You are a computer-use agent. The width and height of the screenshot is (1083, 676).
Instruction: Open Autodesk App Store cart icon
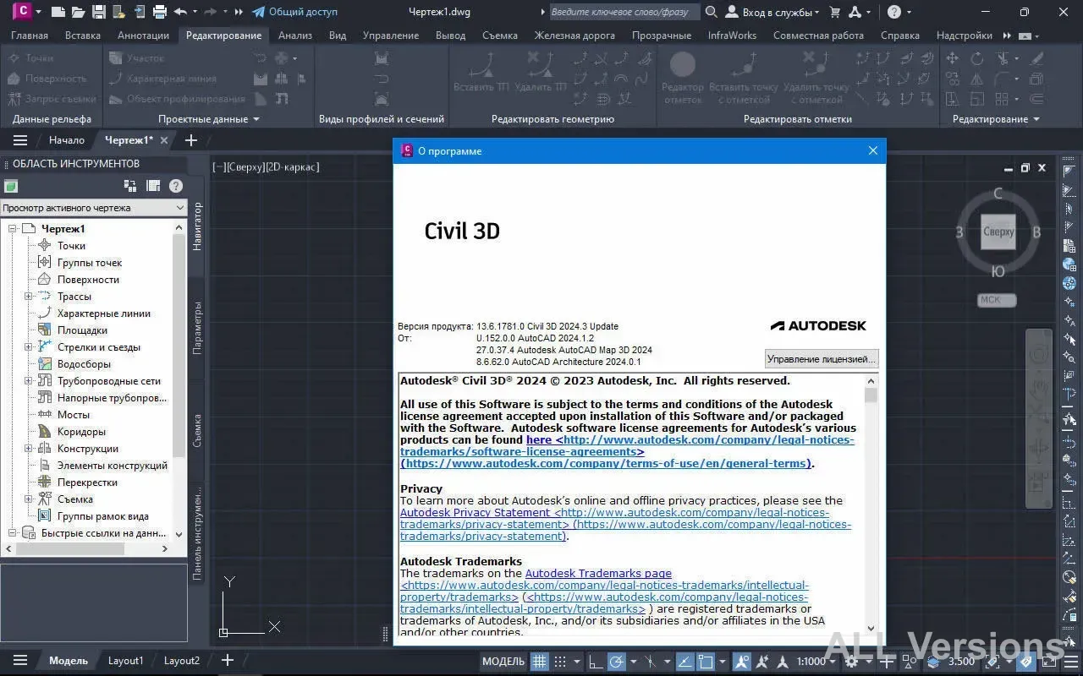[x=835, y=12]
